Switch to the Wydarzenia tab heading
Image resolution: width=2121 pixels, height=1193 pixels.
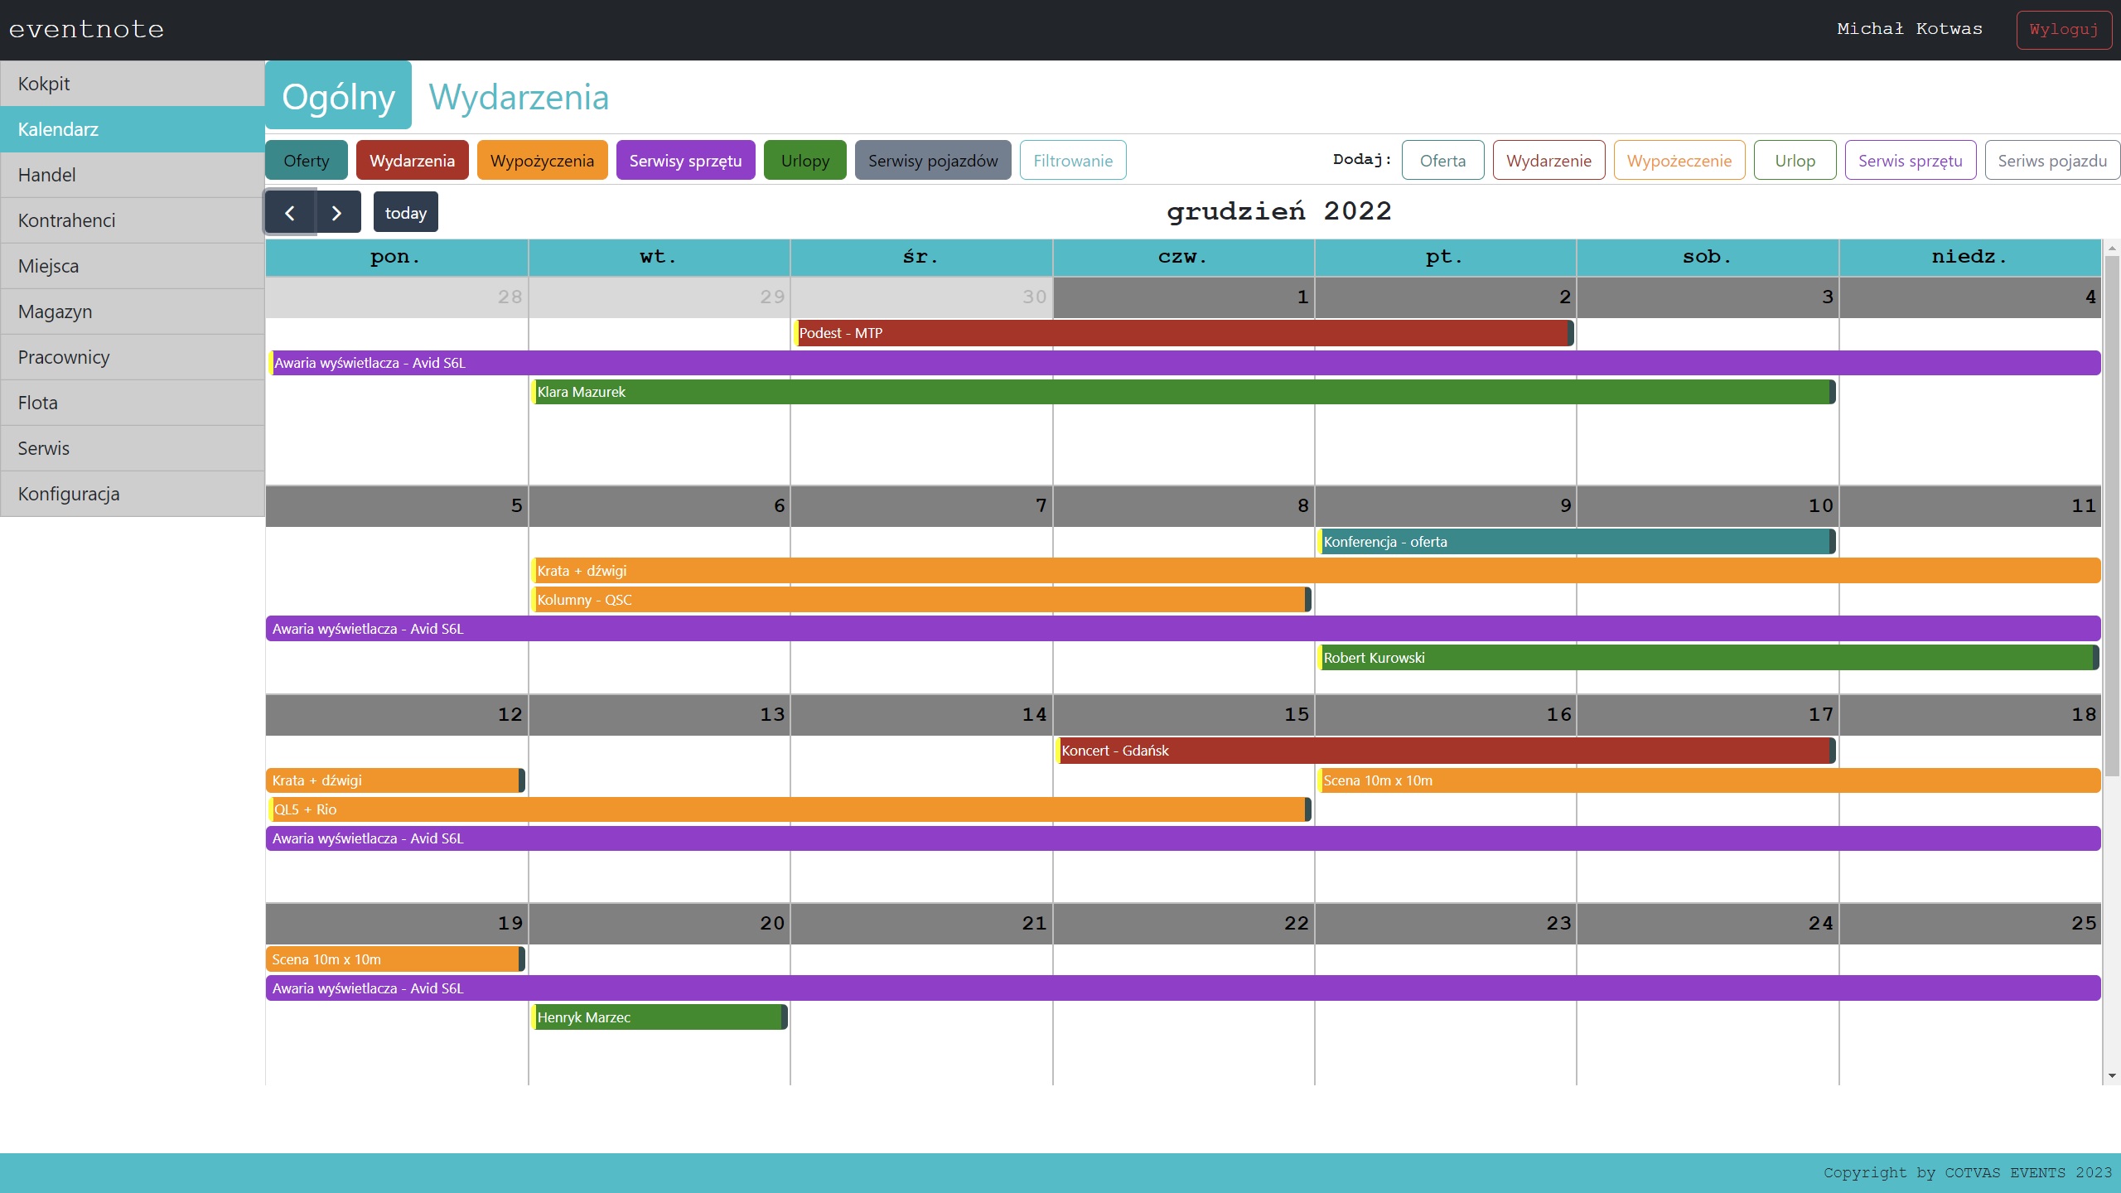(x=519, y=97)
